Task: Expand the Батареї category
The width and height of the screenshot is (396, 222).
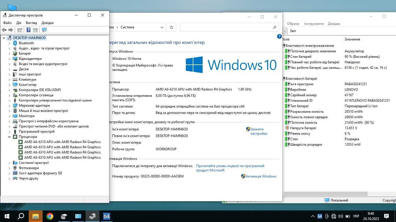Action: pyautogui.click(x=9, y=53)
